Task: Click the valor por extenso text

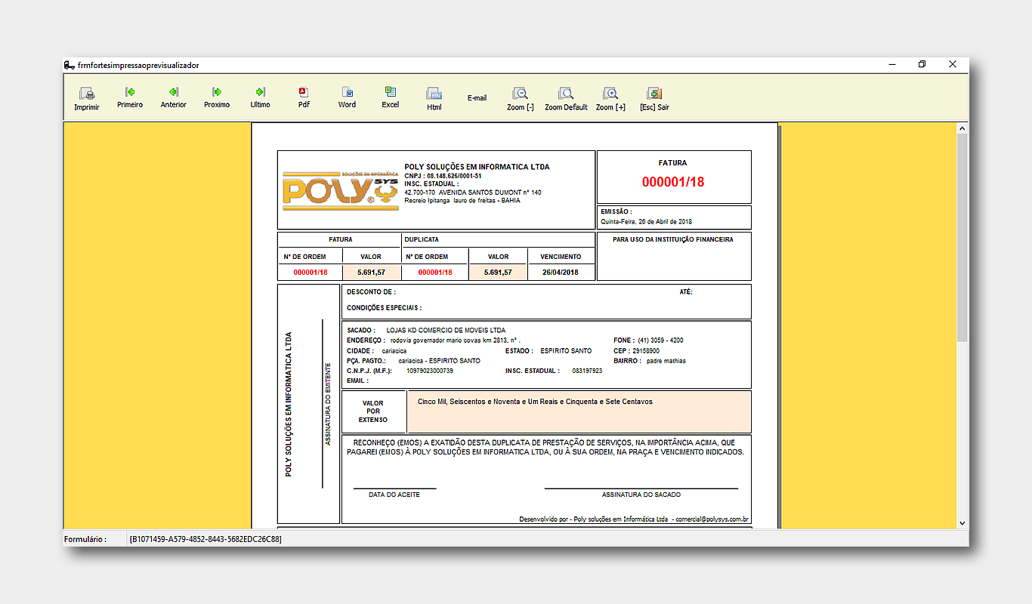Action: tap(535, 402)
